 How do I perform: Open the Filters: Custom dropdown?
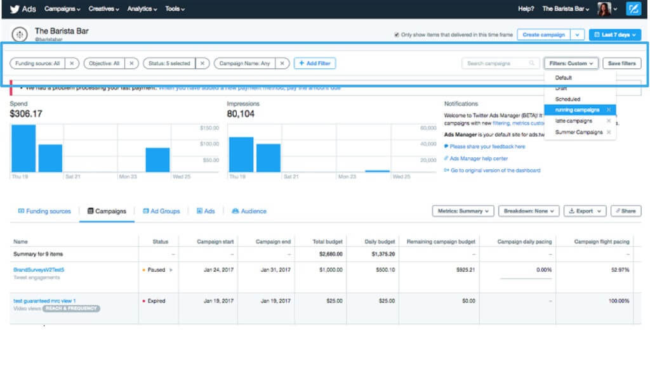[x=571, y=63]
